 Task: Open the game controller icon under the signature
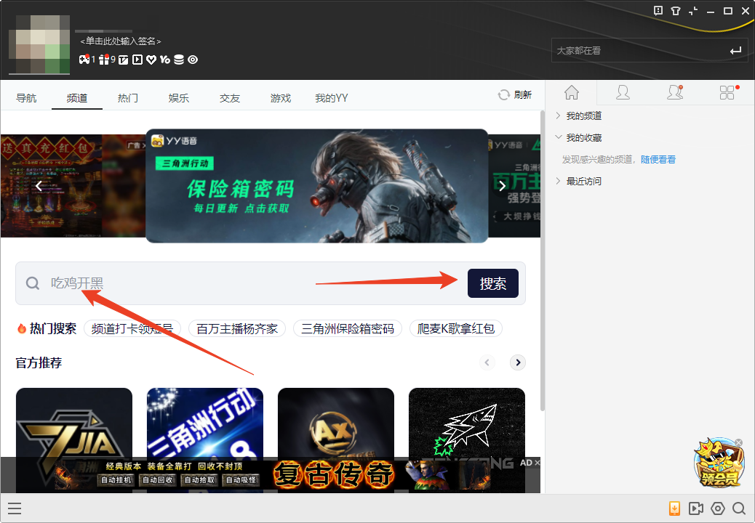click(84, 60)
